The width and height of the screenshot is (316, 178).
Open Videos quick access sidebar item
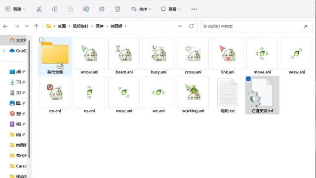coord(17,124)
